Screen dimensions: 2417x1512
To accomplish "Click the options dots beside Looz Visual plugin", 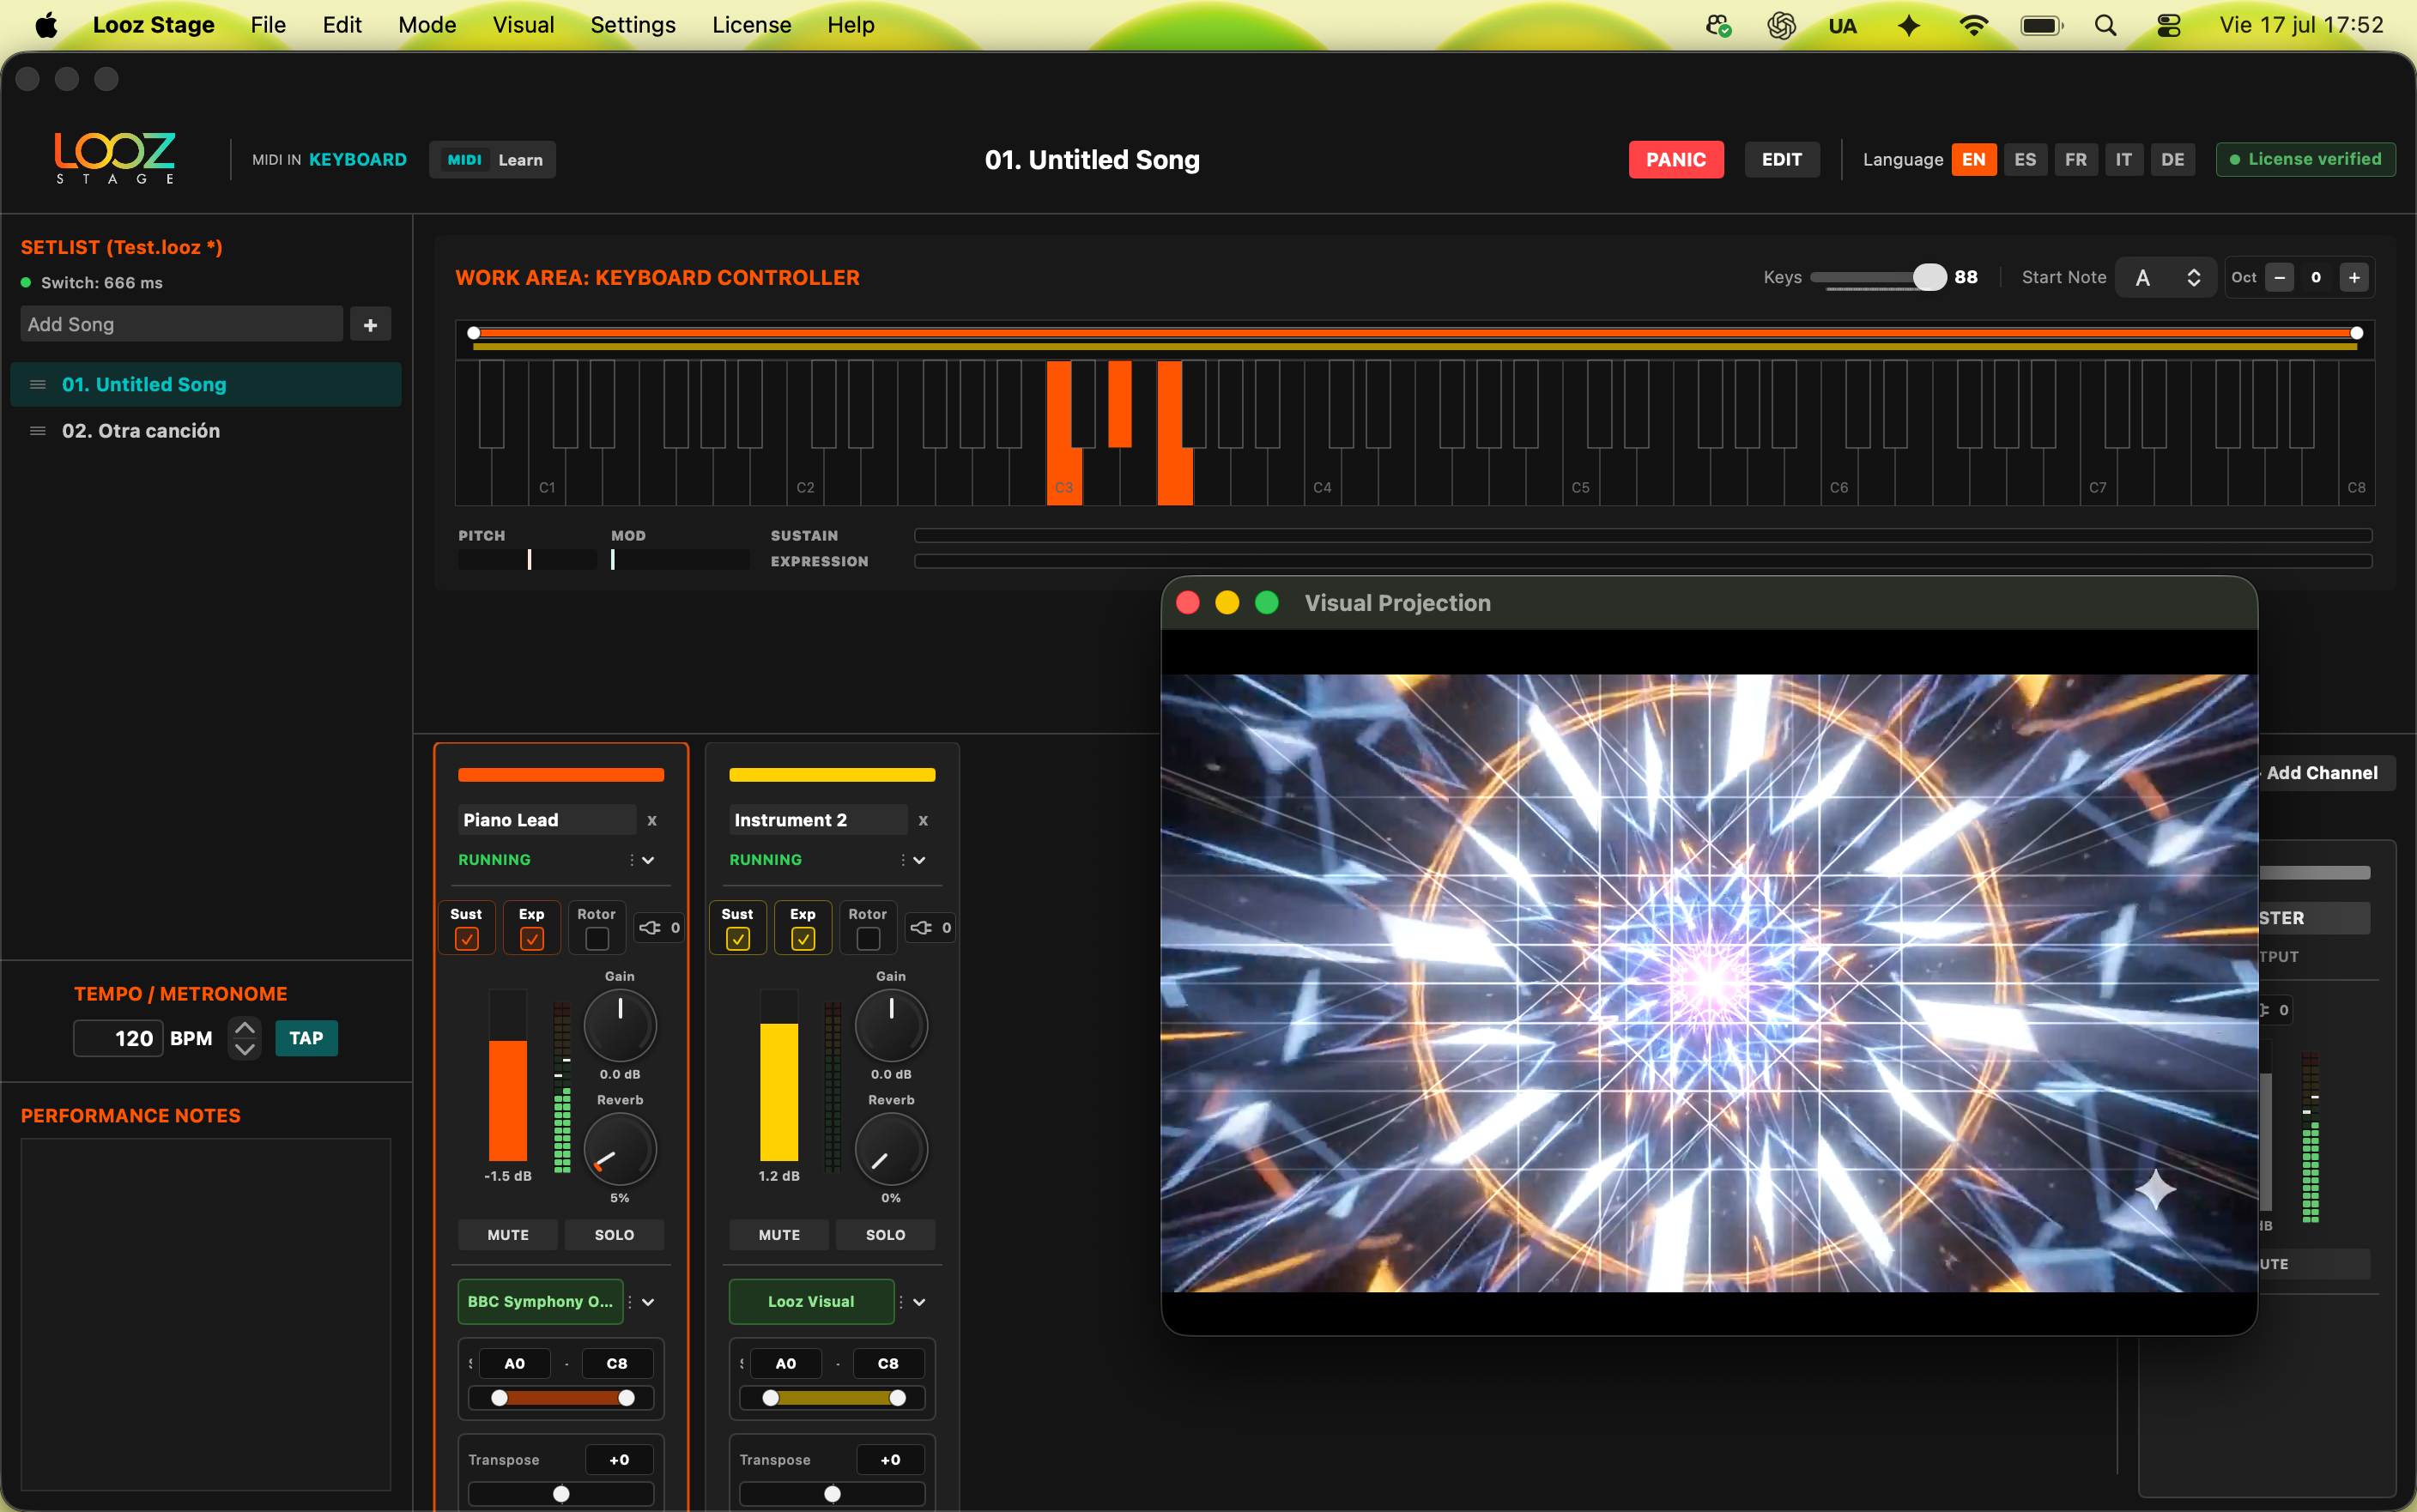I will point(902,1302).
